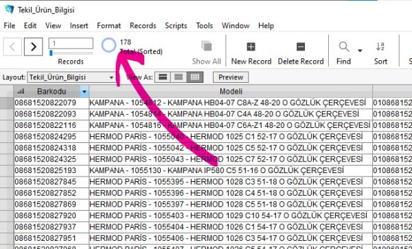Click the Modeli column header
The height and width of the screenshot is (249, 412).
click(231, 92)
